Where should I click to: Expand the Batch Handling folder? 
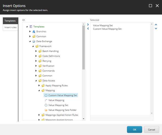[36, 51]
